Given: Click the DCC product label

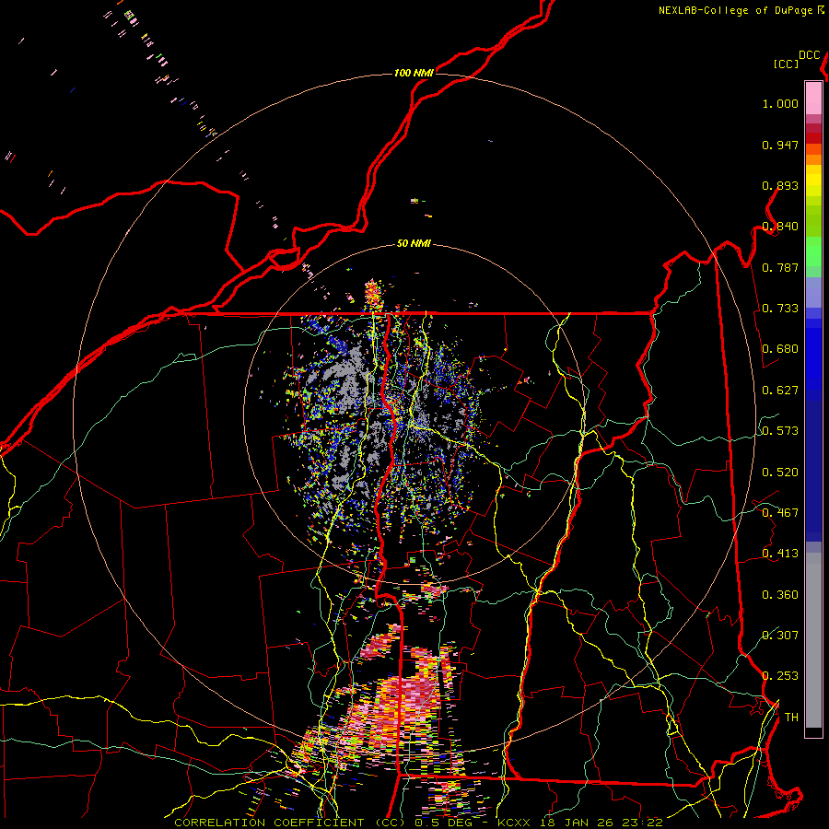Looking at the screenshot, I should point(809,55).
